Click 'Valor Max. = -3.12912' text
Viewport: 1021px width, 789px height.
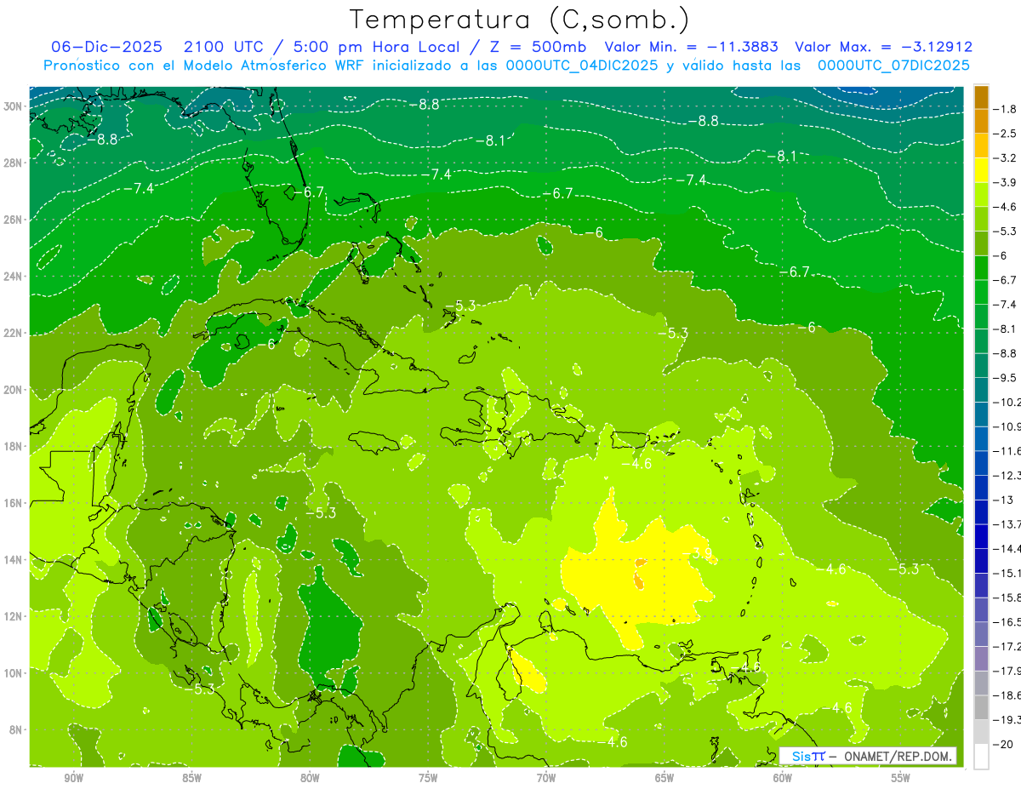pyautogui.click(x=883, y=47)
